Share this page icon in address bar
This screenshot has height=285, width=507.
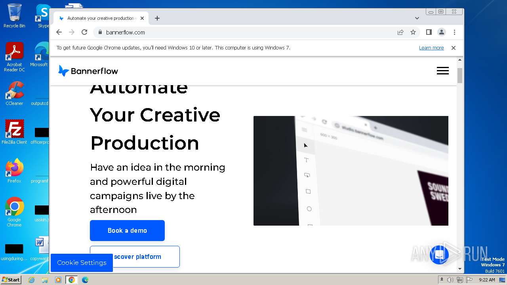400,32
